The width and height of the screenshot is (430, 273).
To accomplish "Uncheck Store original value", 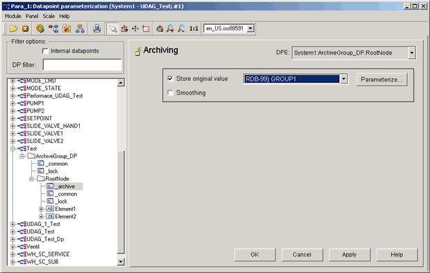I will (171, 79).
